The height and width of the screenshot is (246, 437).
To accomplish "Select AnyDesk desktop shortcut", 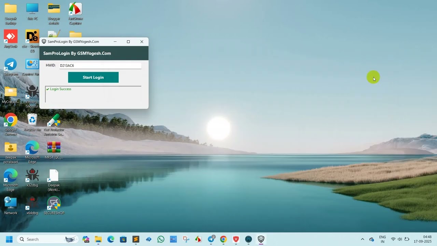I will pos(11,39).
